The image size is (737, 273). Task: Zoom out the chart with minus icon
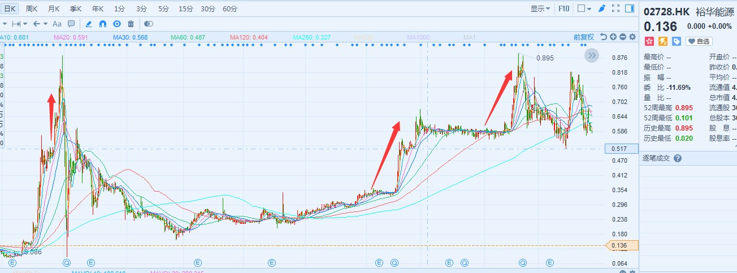pos(623,37)
